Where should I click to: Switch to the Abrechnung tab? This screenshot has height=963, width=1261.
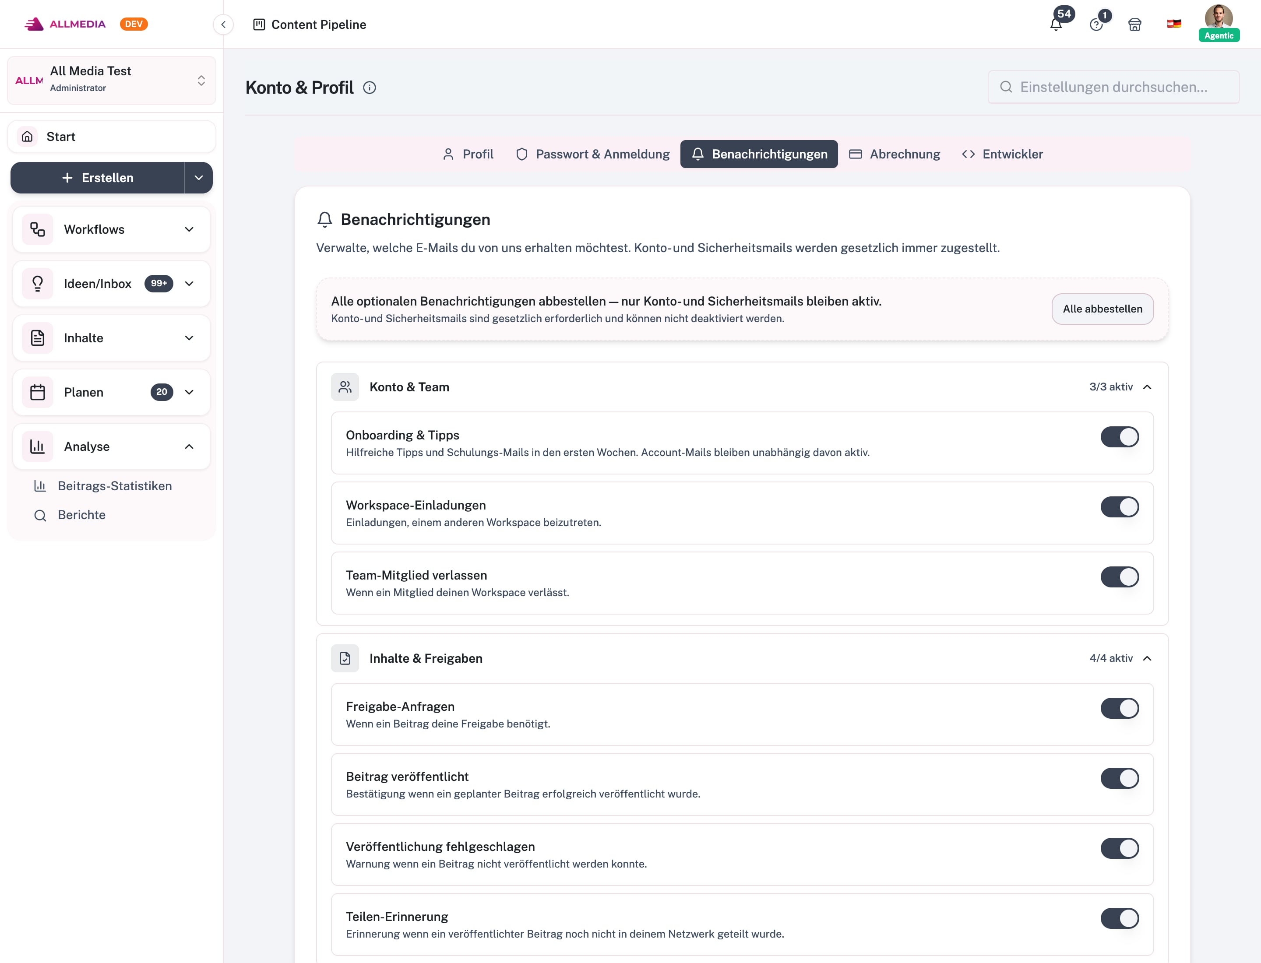[895, 154]
